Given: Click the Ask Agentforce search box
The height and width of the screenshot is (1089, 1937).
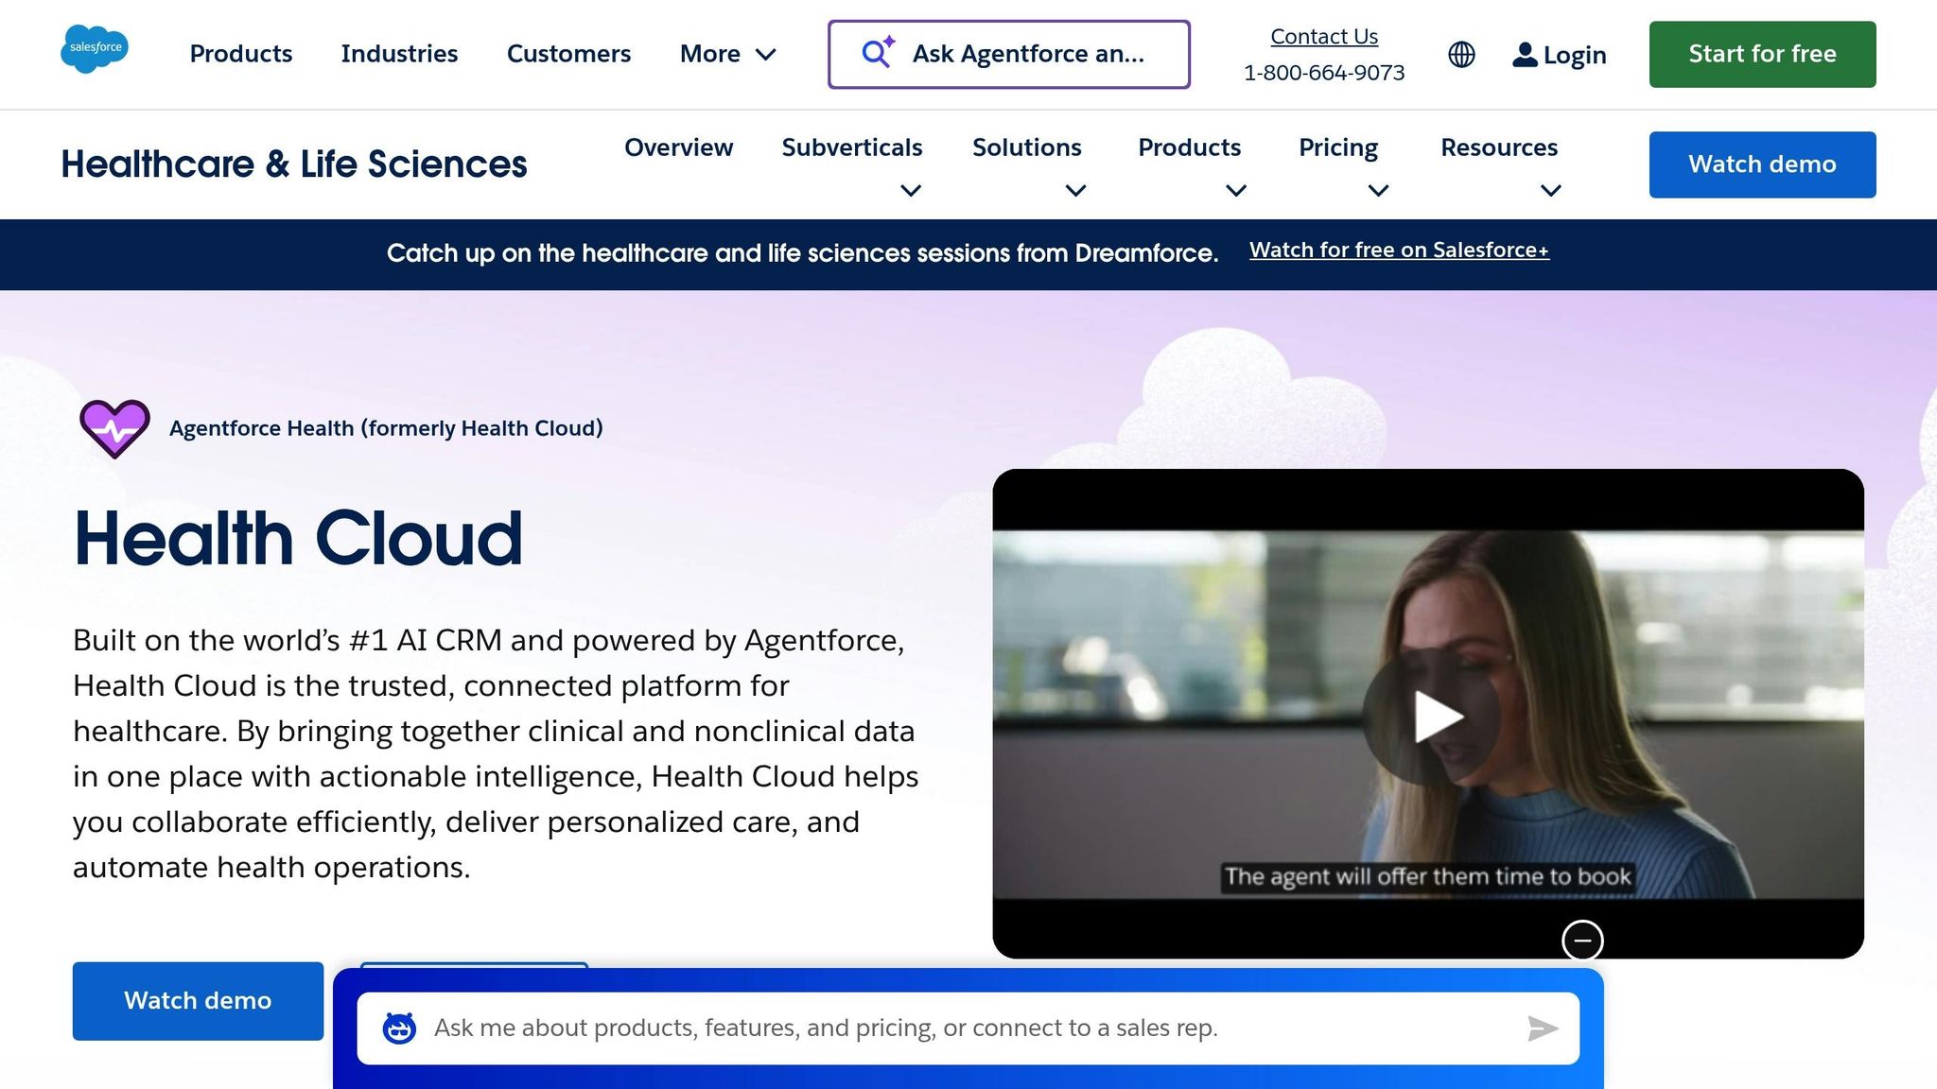Looking at the screenshot, I should (x=1009, y=55).
